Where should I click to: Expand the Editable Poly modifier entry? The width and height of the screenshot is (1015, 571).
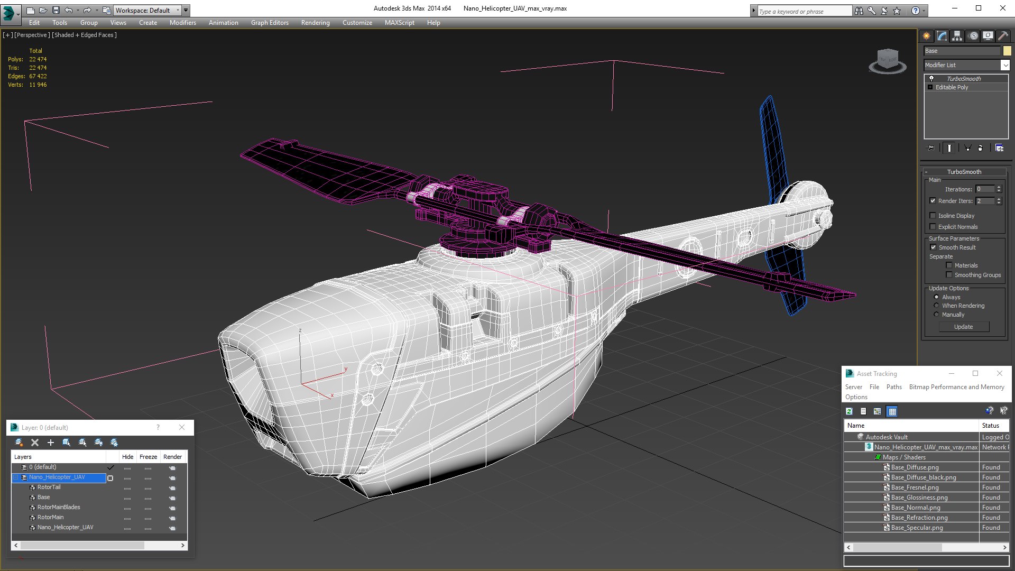pos(930,87)
